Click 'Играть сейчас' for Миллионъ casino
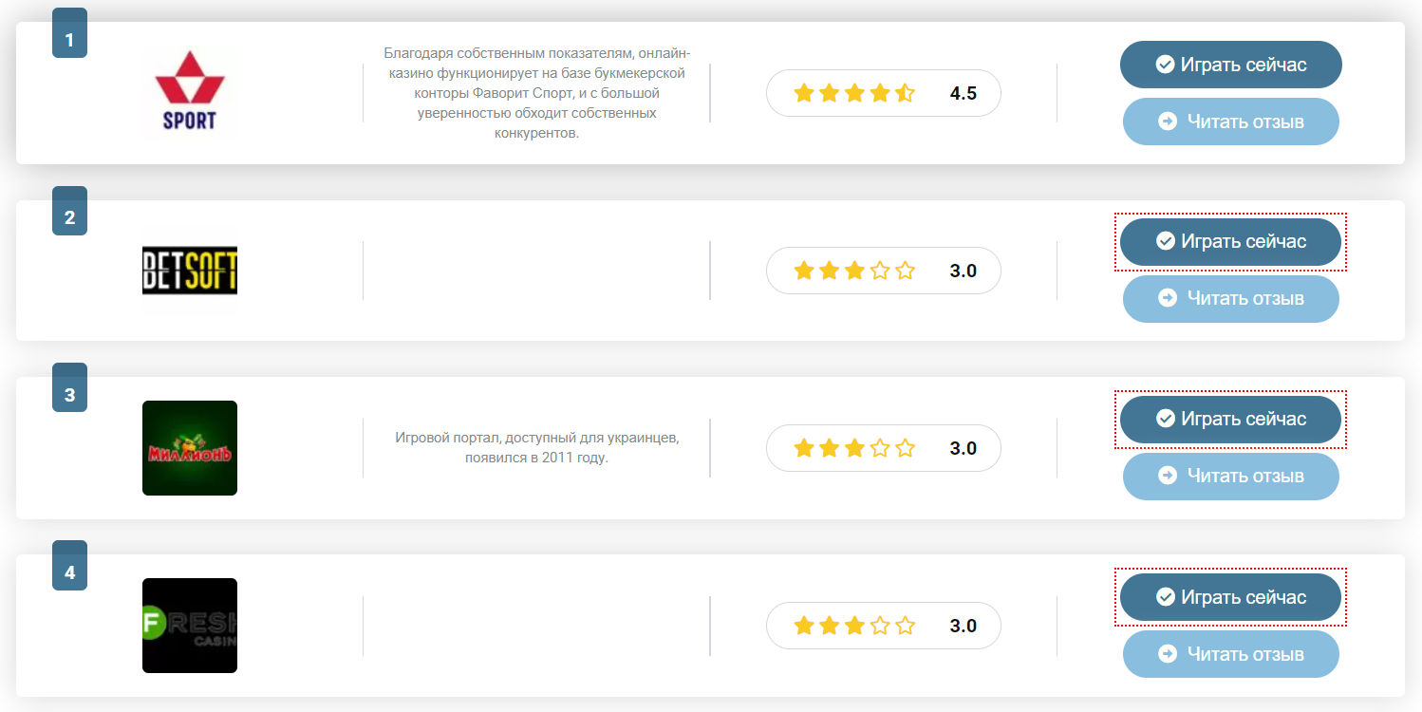The height and width of the screenshot is (712, 1422). pos(1230,420)
